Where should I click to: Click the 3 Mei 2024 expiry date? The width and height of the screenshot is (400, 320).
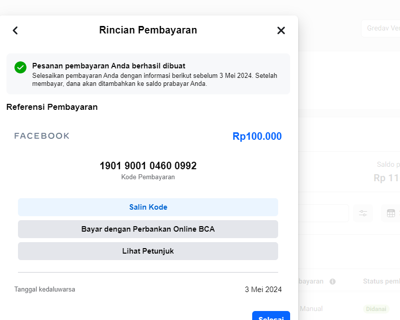(x=263, y=290)
